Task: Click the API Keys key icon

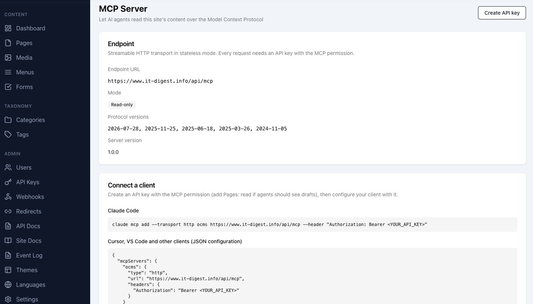Action: point(8,182)
